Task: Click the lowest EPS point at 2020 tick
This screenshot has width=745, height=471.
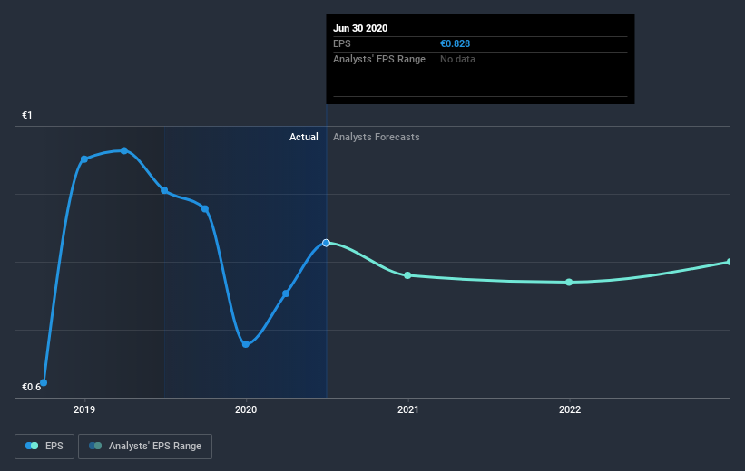Action: click(246, 344)
